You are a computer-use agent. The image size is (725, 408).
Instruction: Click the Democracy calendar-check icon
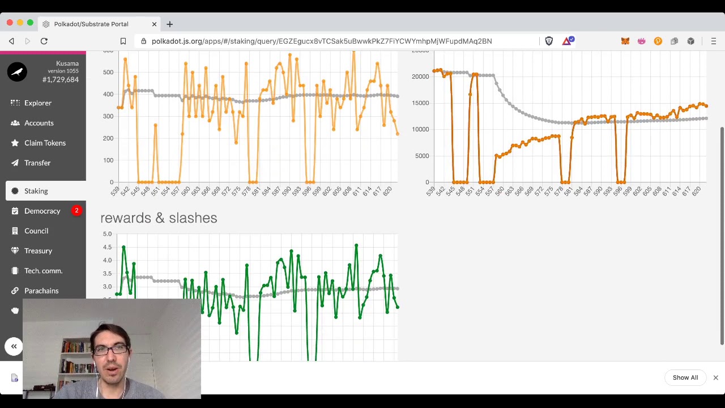click(x=15, y=211)
